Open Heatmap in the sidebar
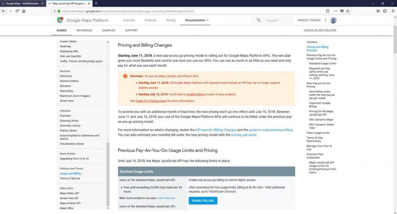The image size is (397, 214). (65, 47)
